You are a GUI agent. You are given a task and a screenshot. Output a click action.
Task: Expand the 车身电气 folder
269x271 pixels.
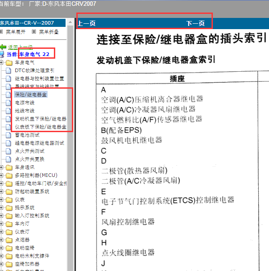1,62
